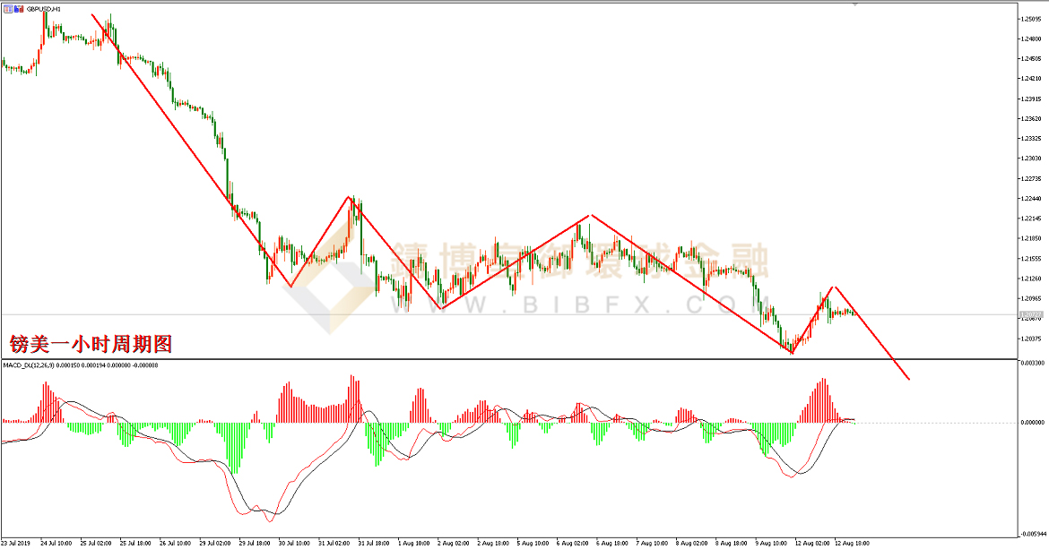Click the GBPUSD,H1 chart symbol label
Screen dimensions: 1049x549
(45, 7)
